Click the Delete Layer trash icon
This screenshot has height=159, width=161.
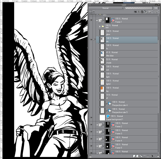coord(158,156)
